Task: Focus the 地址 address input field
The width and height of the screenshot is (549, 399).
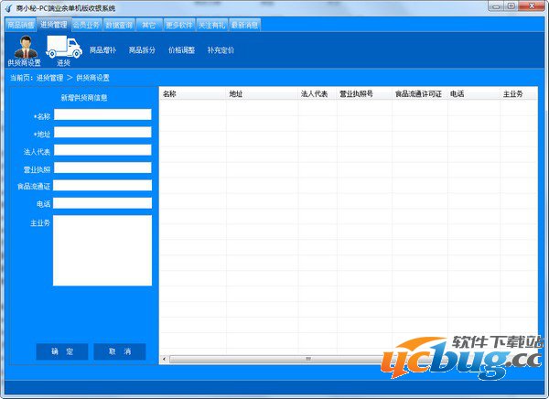Action: (102, 132)
